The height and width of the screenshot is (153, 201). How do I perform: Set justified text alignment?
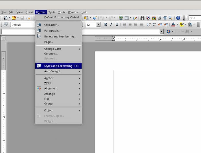(141, 24)
